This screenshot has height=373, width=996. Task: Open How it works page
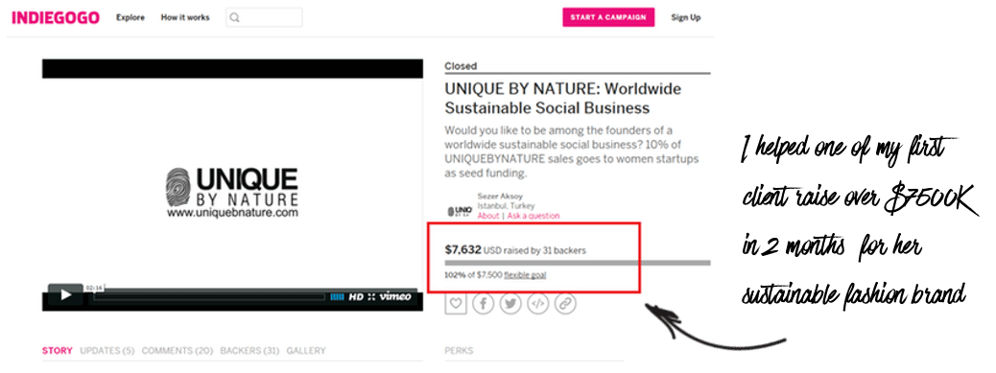tap(185, 18)
